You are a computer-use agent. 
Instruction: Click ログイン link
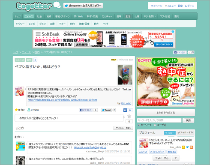189,6
